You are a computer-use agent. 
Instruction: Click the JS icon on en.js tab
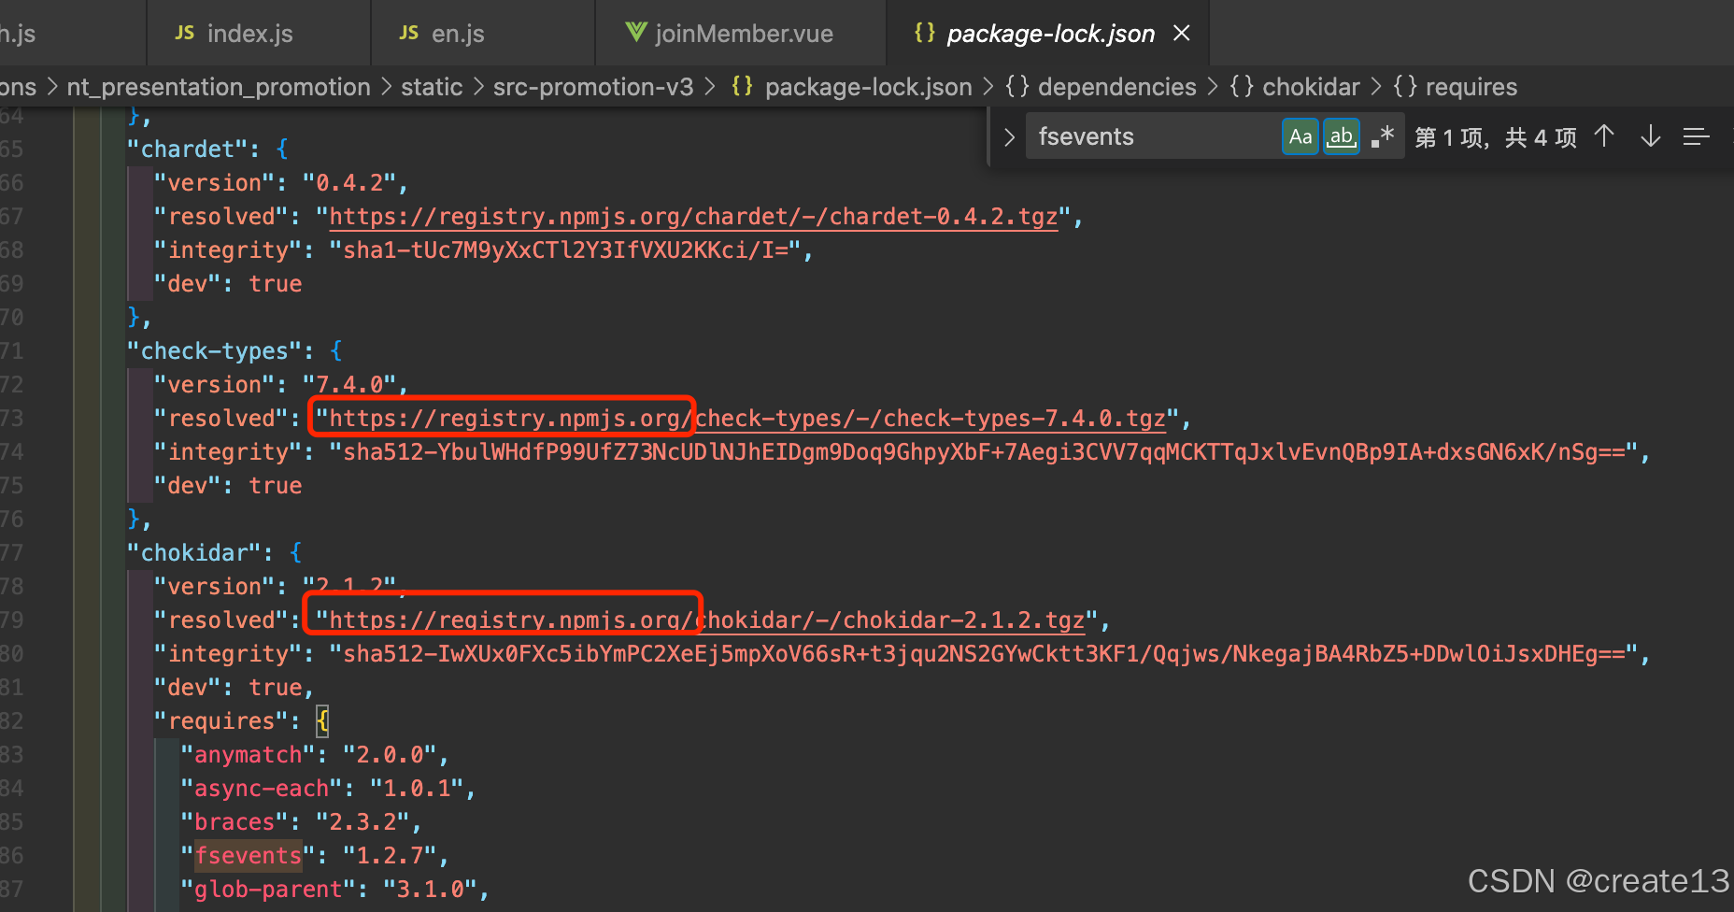pos(408,32)
